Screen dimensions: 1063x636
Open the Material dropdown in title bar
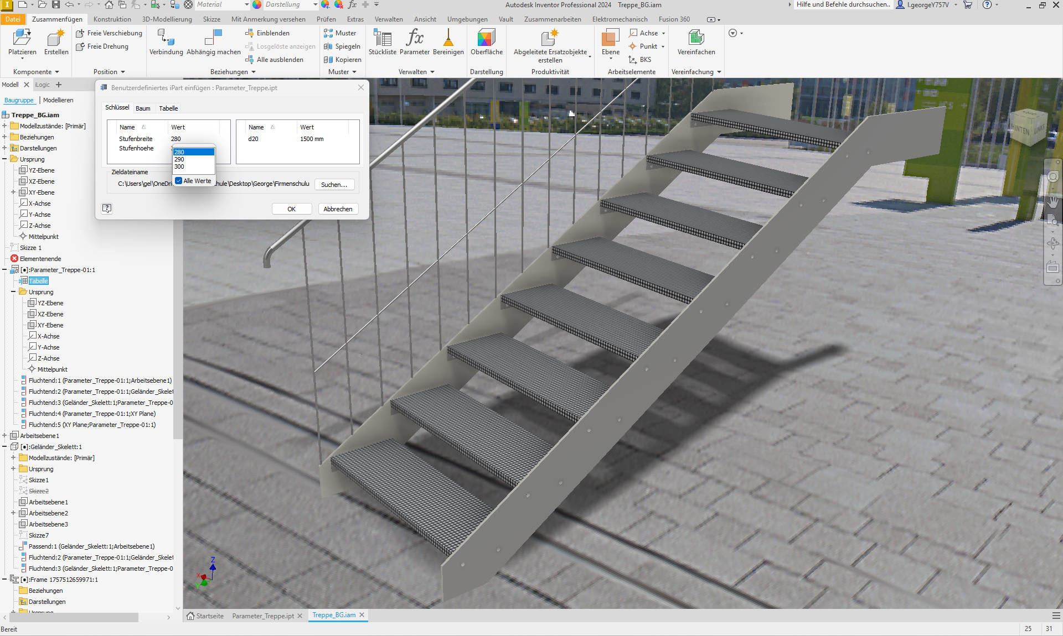(x=246, y=4)
